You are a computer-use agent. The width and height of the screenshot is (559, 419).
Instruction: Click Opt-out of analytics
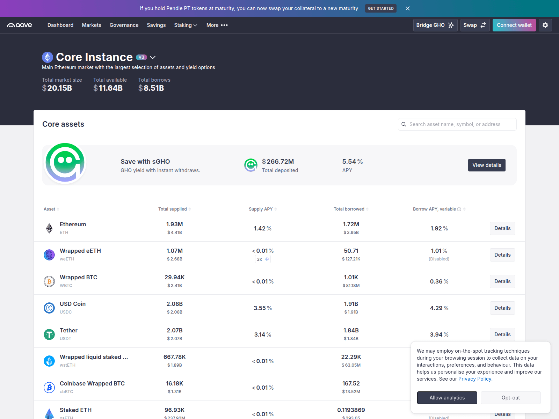pyautogui.click(x=511, y=398)
